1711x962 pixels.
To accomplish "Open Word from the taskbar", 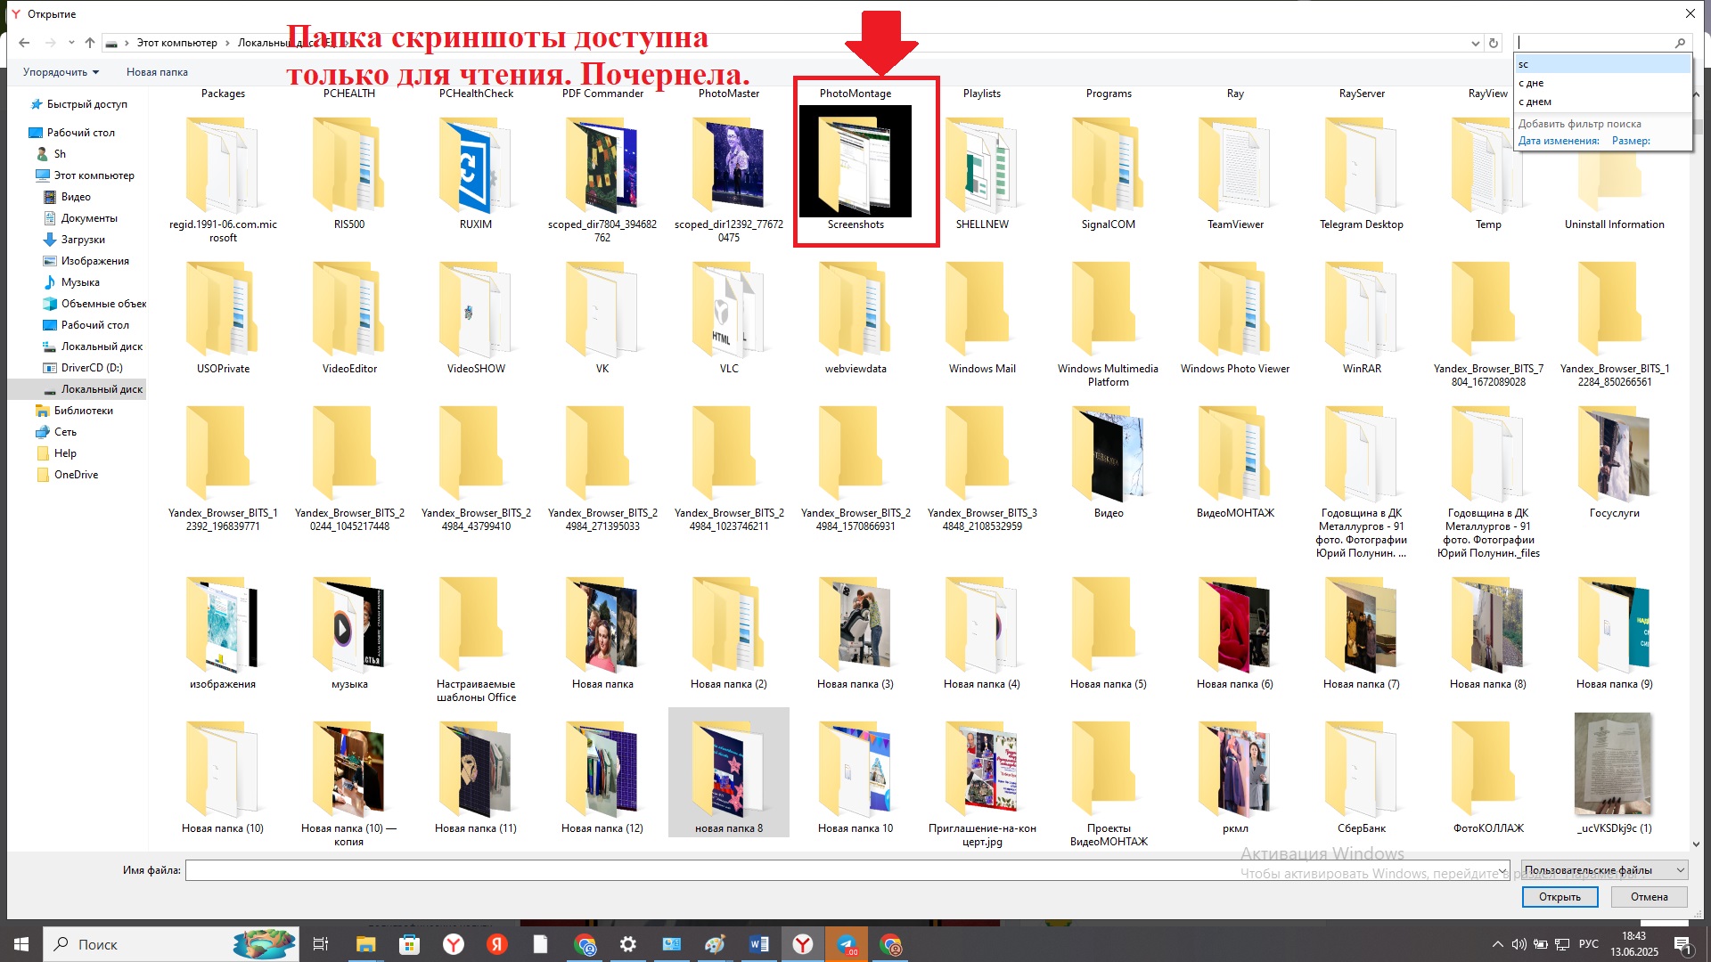I will [x=758, y=944].
